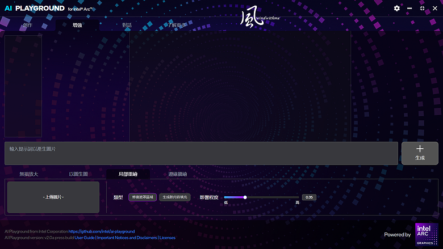Open the User Guide link
This screenshot has height=249, width=443.
click(x=85, y=238)
